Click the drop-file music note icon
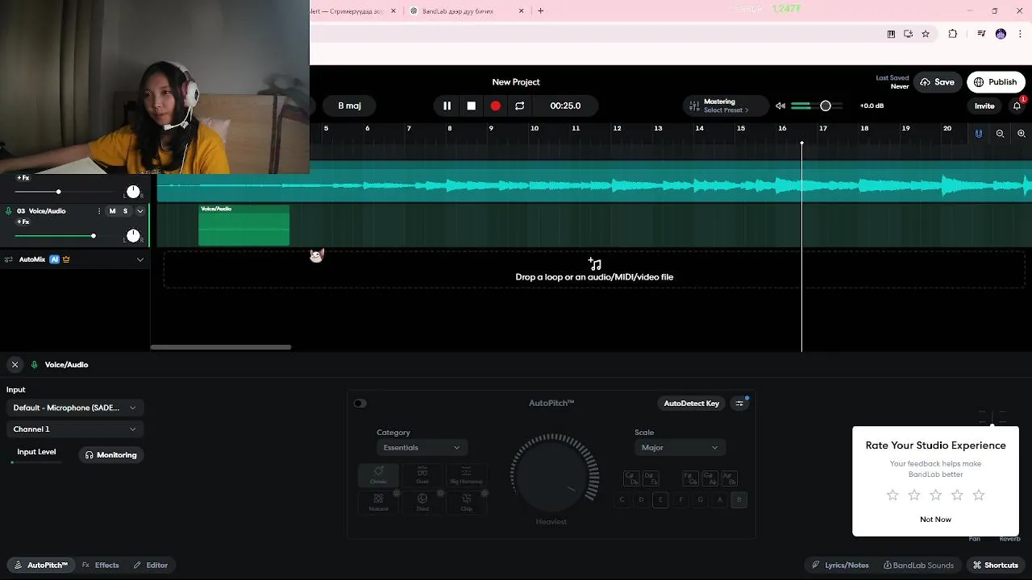 (x=594, y=263)
